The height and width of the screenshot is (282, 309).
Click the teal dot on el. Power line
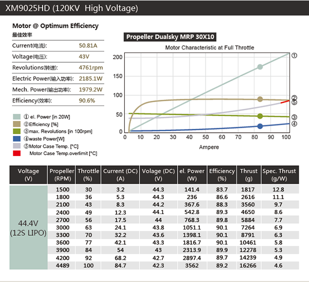coord(260,67)
